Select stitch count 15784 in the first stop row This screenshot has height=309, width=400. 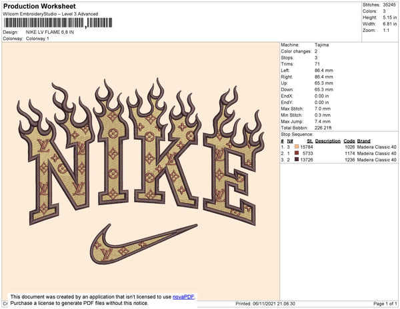tap(307, 147)
